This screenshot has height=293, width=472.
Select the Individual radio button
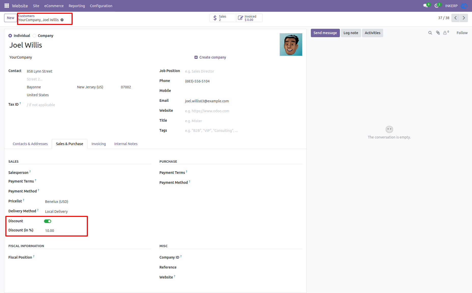10,36
